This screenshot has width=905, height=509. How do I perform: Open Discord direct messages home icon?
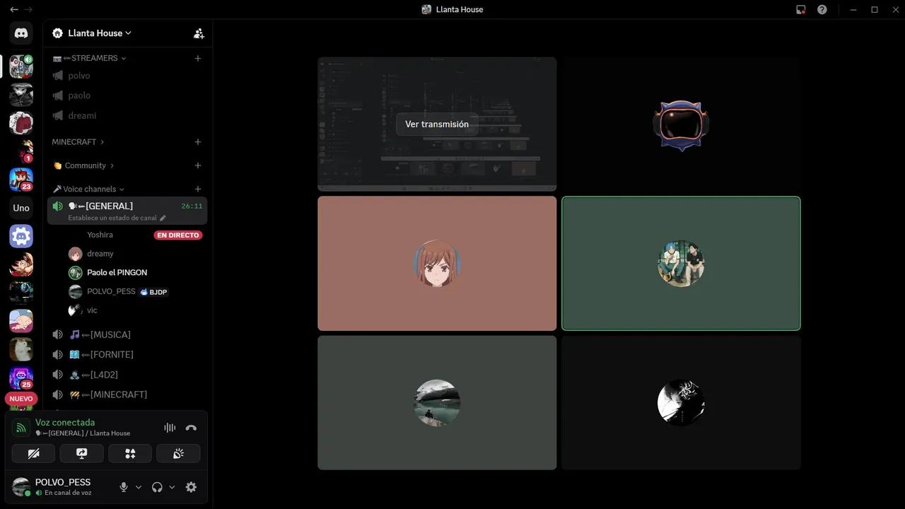21,33
